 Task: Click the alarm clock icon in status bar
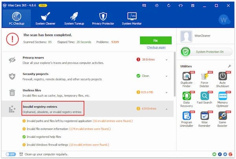[21, 154]
